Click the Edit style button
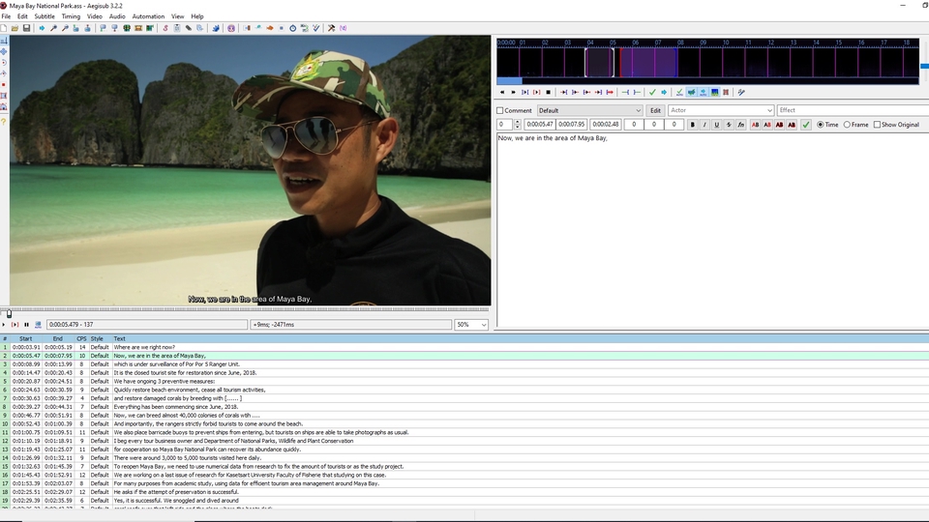Viewport: 929px width, 522px height. [655, 110]
